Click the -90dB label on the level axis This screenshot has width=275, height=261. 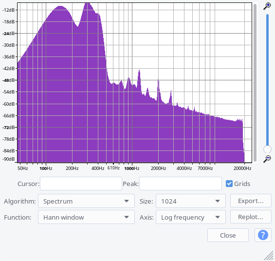click(x=9, y=159)
